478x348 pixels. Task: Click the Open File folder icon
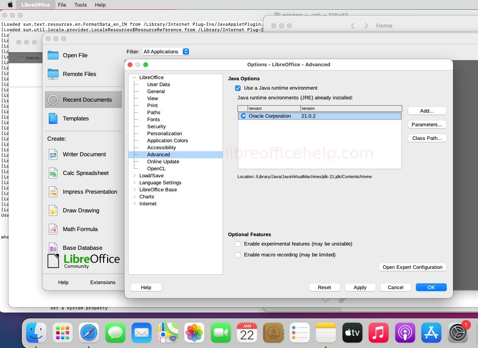pyautogui.click(x=53, y=55)
